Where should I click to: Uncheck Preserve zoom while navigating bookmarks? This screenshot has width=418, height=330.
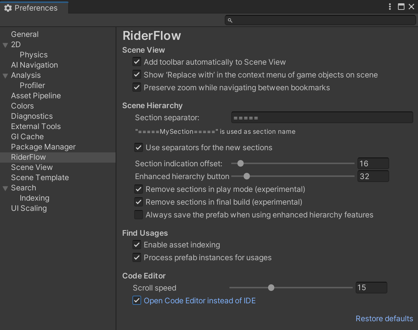point(137,87)
